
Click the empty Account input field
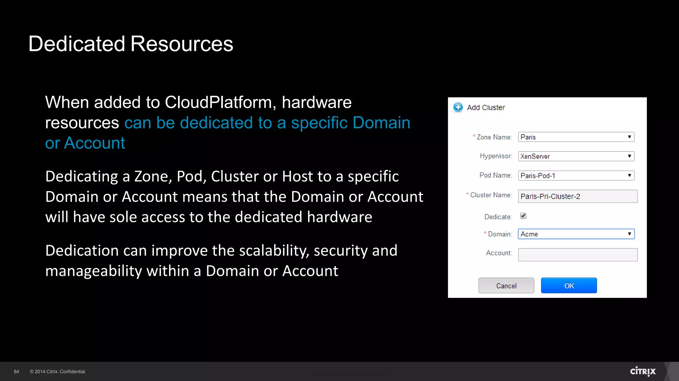(x=578, y=255)
